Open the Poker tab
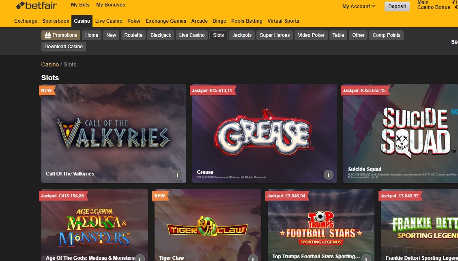The height and width of the screenshot is (261, 458). 134,21
